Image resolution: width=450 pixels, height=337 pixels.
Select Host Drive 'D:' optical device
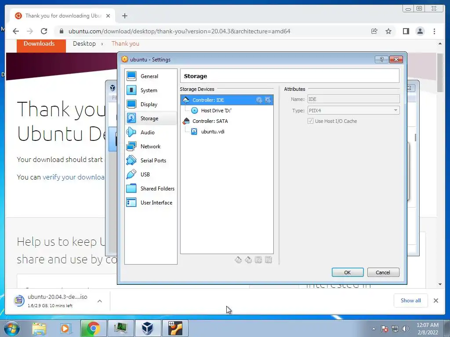pyautogui.click(x=216, y=111)
